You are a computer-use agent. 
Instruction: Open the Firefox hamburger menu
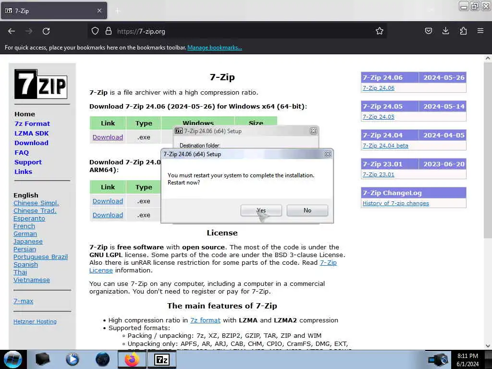coord(480,31)
